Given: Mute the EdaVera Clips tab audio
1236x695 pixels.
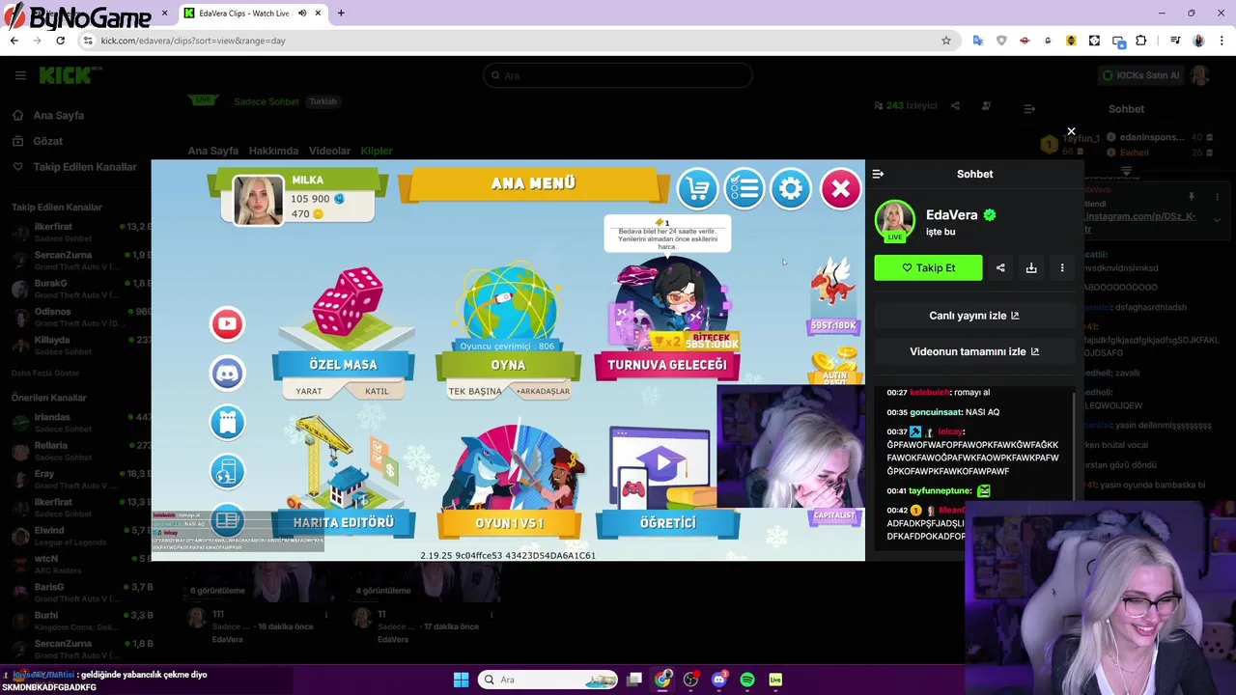Looking at the screenshot, I should click(x=303, y=14).
